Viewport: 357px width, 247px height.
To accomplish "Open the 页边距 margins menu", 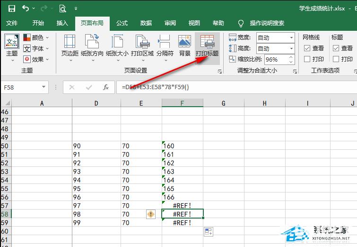I will (x=70, y=48).
